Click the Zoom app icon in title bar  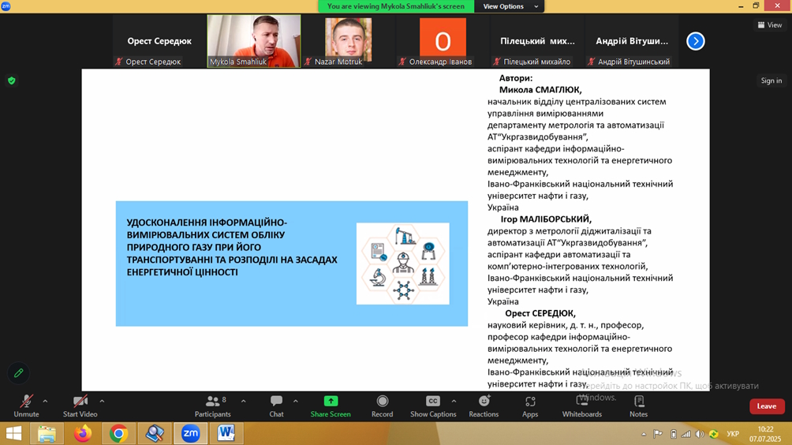[6, 6]
